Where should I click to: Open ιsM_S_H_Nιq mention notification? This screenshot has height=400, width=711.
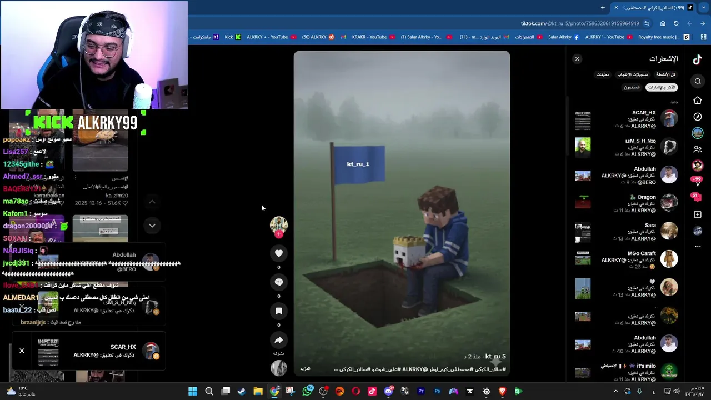pyautogui.click(x=627, y=147)
